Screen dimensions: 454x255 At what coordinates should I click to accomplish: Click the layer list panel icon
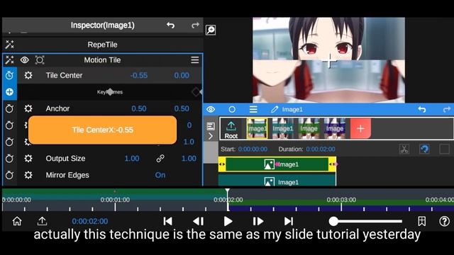211,126
